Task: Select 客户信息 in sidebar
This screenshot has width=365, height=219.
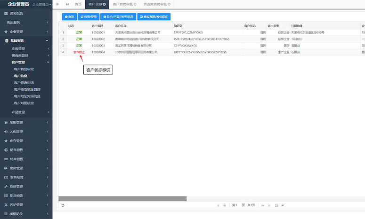Action: (20, 76)
